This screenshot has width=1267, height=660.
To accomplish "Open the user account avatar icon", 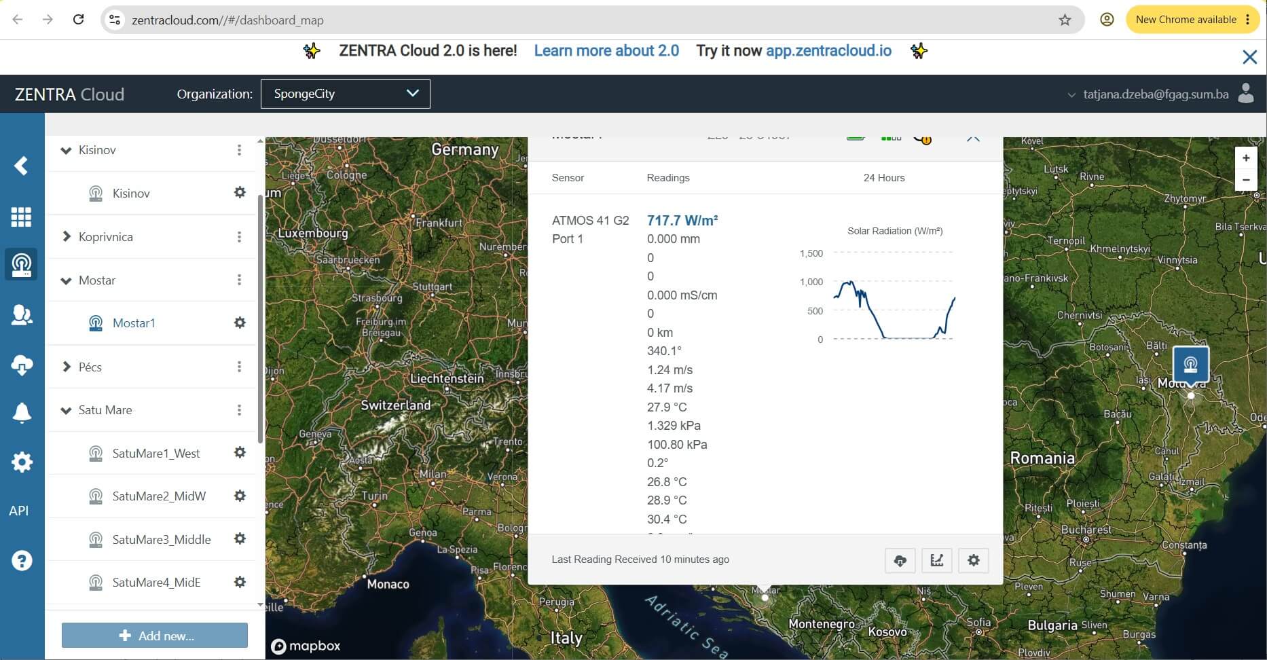I will tap(1246, 94).
